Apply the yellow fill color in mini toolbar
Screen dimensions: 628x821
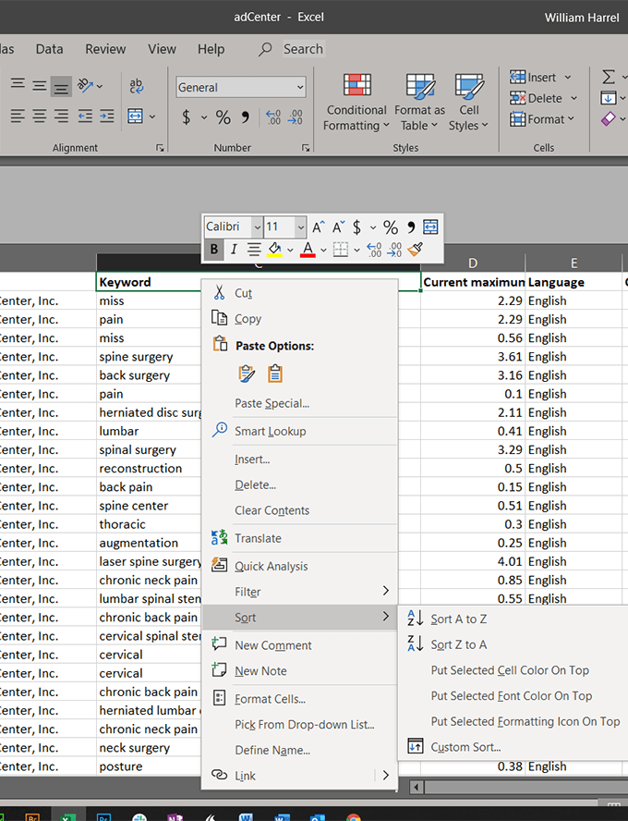[274, 249]
